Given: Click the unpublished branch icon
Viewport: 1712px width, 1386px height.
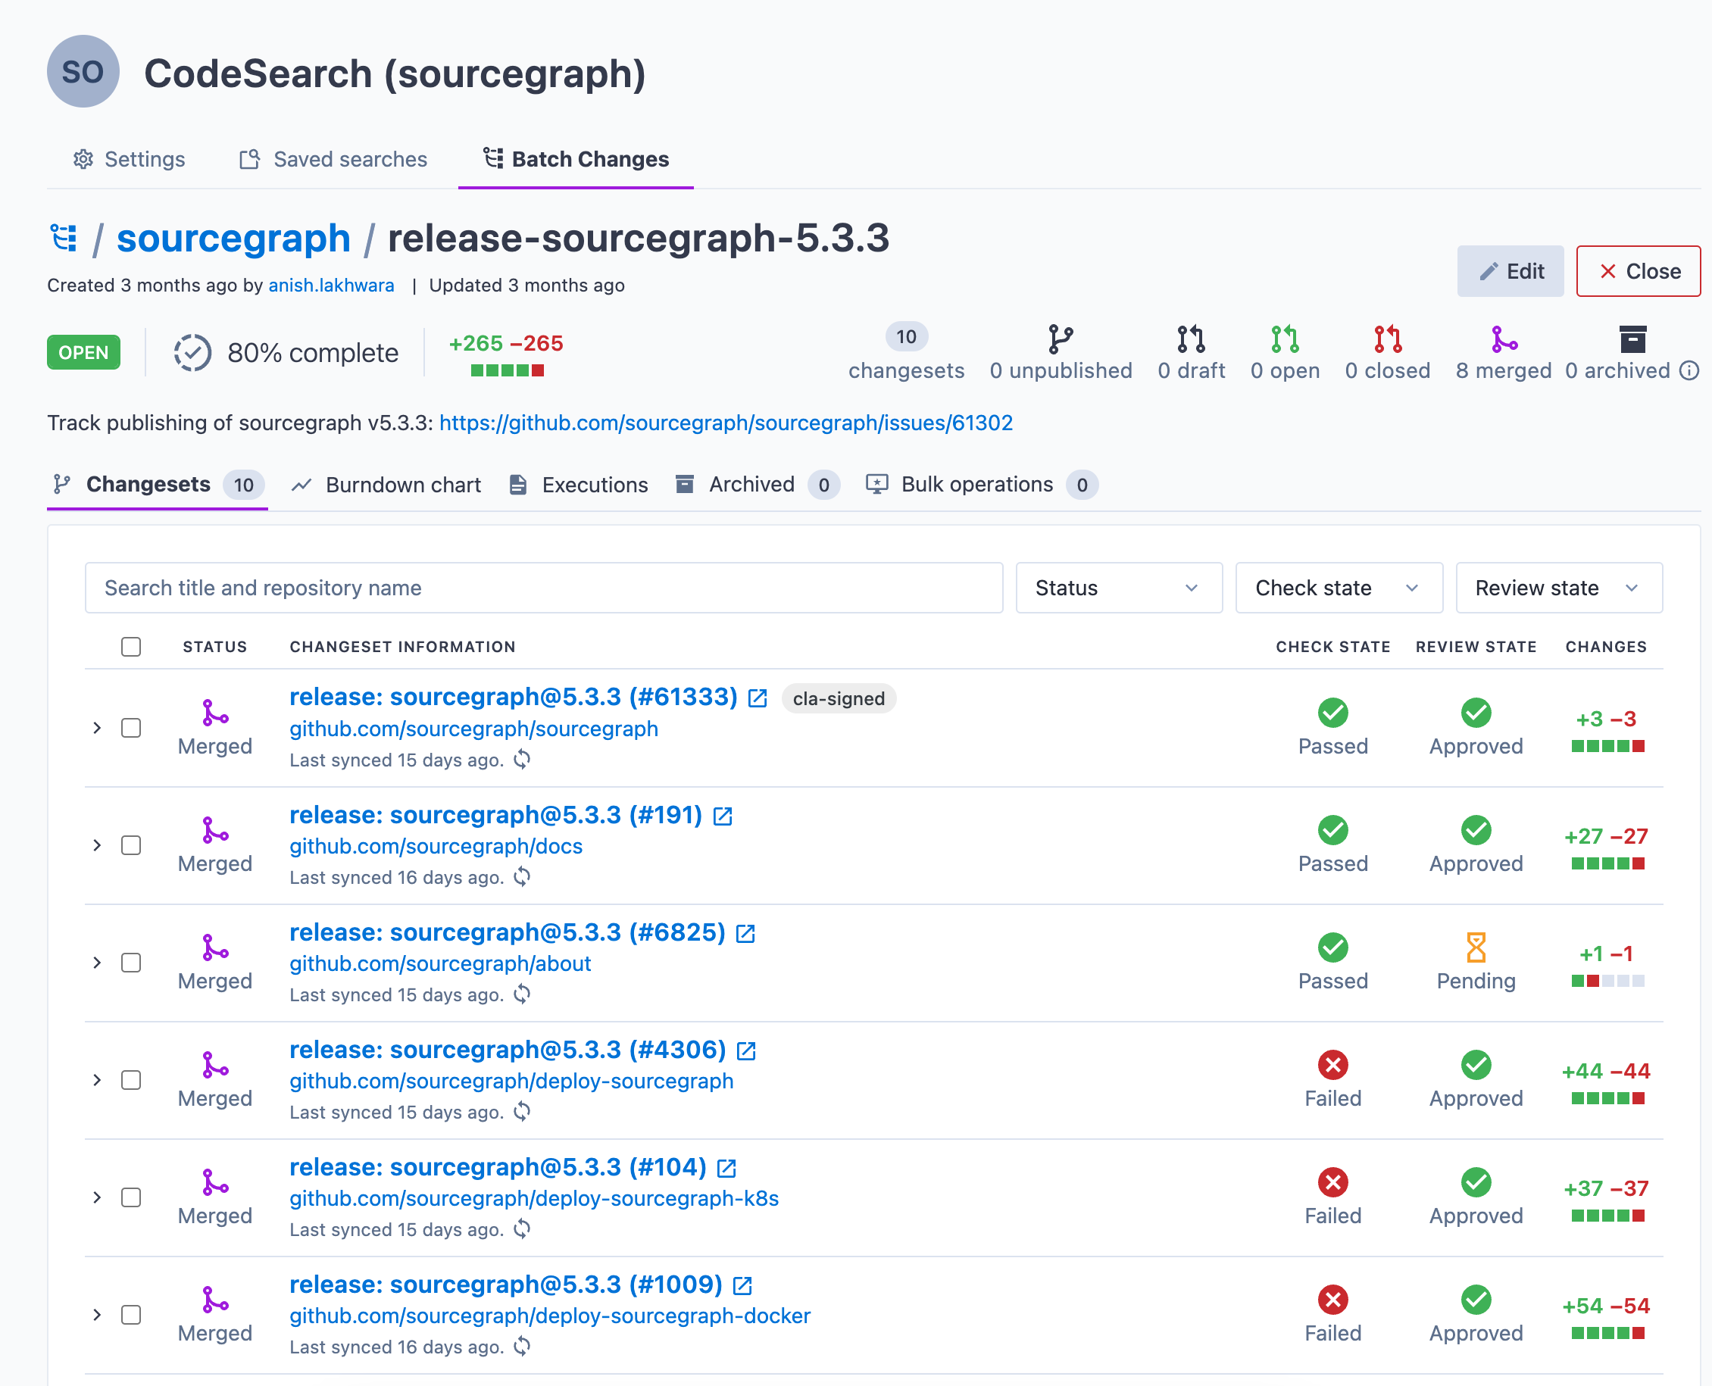Looking at the screenshot, I should coord(1061,339).
